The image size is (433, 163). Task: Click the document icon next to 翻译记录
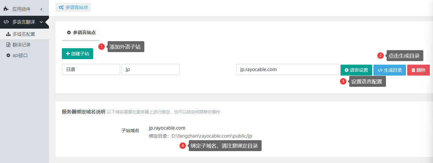point(8,45)
